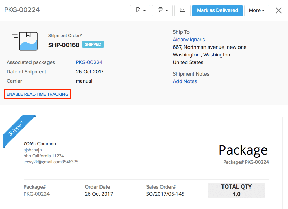Select the email envelope icon
This screenshot has height=209, width=288.
tap(182, 10)
